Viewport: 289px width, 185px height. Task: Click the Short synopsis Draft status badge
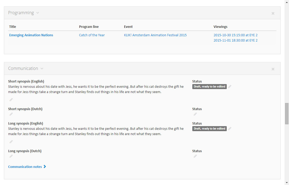coord(209,86)
